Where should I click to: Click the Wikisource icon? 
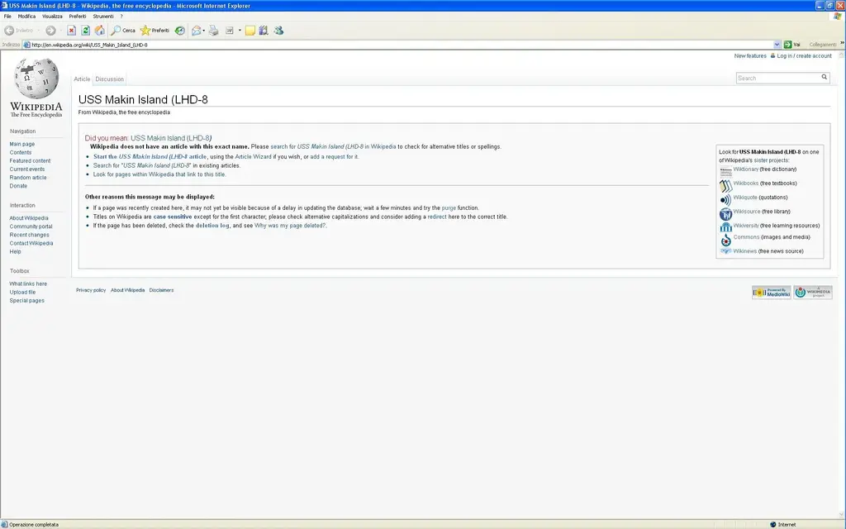click(x=725, y=214)
